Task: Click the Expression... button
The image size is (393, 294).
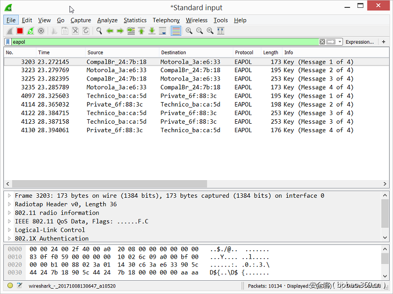Action: coord(359,42)
